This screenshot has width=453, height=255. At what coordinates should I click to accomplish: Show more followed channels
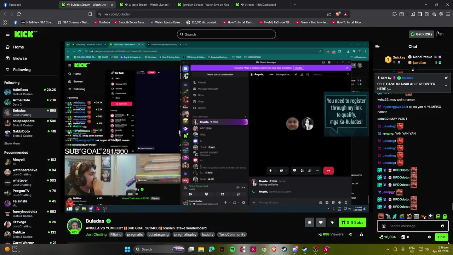click(12, 143)
